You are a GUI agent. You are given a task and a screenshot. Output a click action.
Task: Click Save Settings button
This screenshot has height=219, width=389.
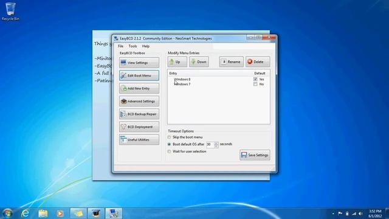click(x=255, y=155)
